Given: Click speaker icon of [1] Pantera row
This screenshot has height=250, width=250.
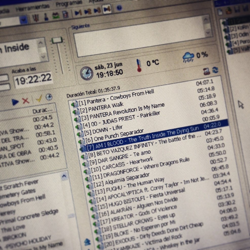Looking at the screenshot, I should pos(75,104).
